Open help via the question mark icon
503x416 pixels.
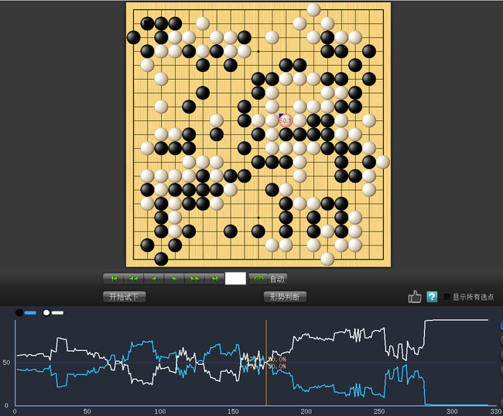(x=432, y=297)
